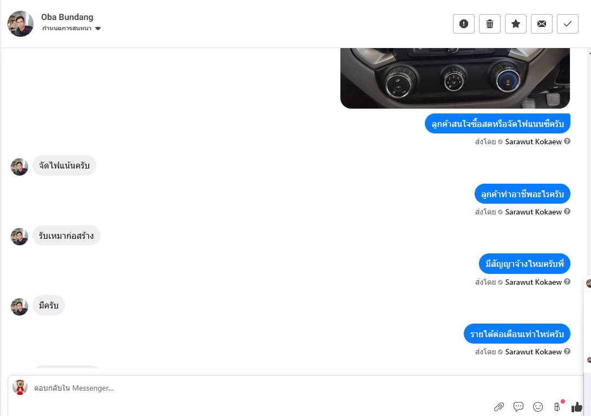Attach a file with paperclip icon
The image size is (591, 416).
click(499, 407)
